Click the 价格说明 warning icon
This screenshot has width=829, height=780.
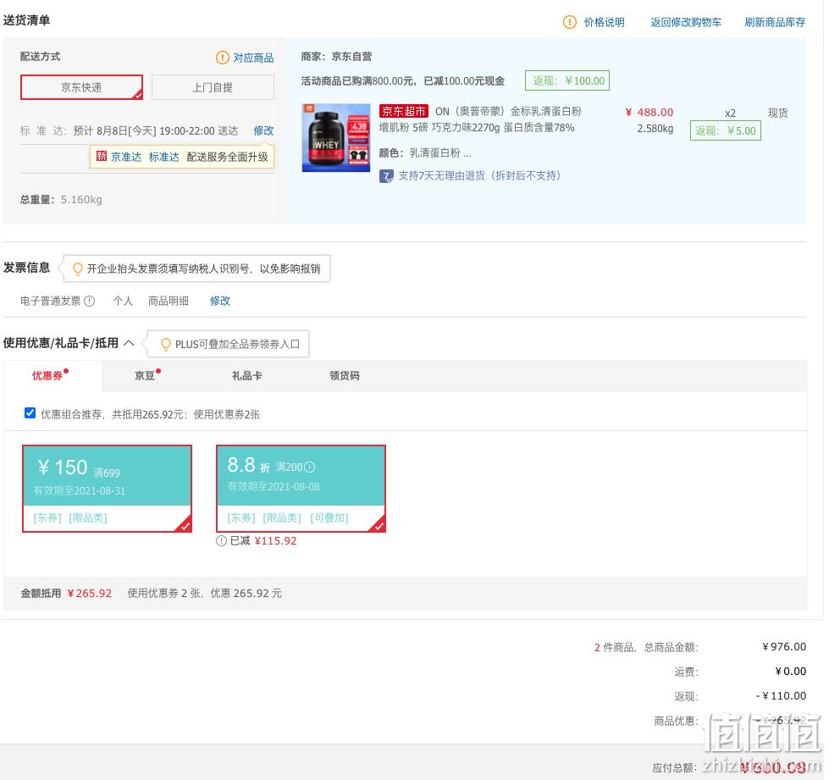tap(569, 22)
